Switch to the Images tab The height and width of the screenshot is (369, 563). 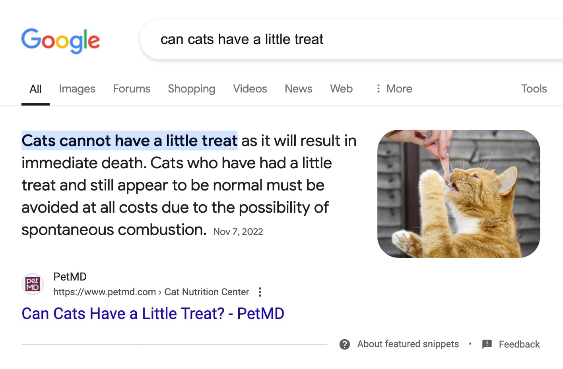coord(77,88)
